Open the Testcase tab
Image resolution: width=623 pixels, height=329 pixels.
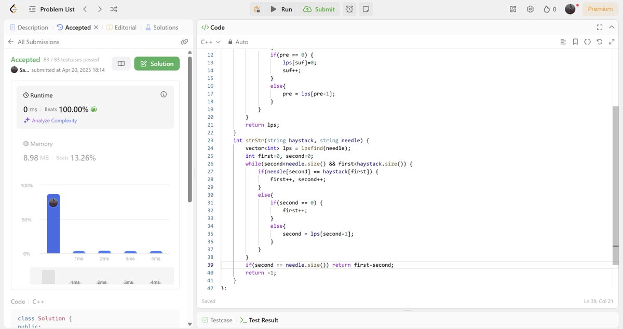pos(218,320)
